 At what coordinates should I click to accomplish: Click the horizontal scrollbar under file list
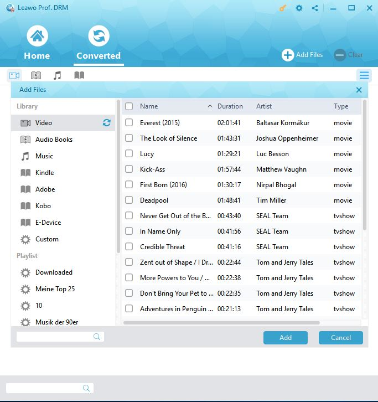pyautogui.click(x=221, y=322)
